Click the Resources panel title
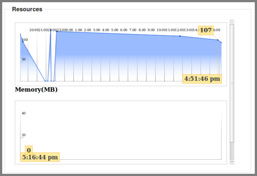This screenshot has width=257, height=176. (27, 9)
